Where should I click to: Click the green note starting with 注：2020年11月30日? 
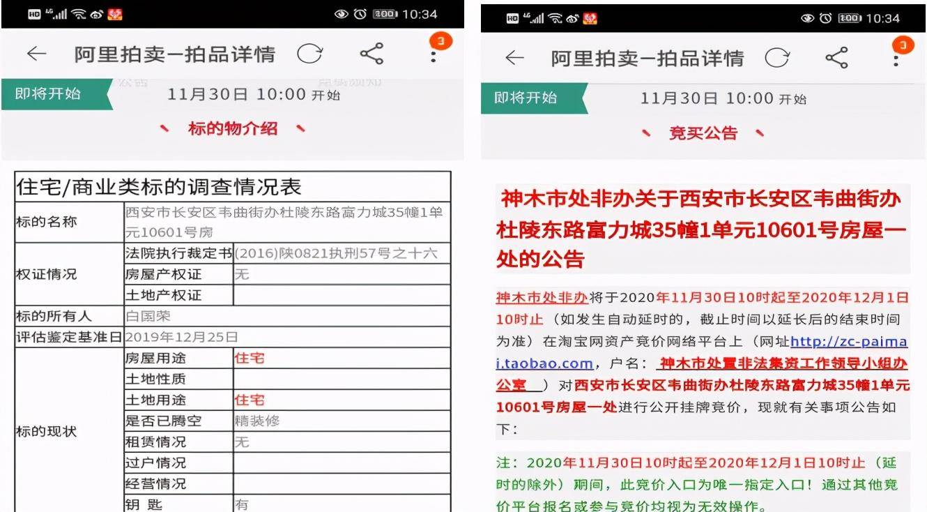(697, 484)
